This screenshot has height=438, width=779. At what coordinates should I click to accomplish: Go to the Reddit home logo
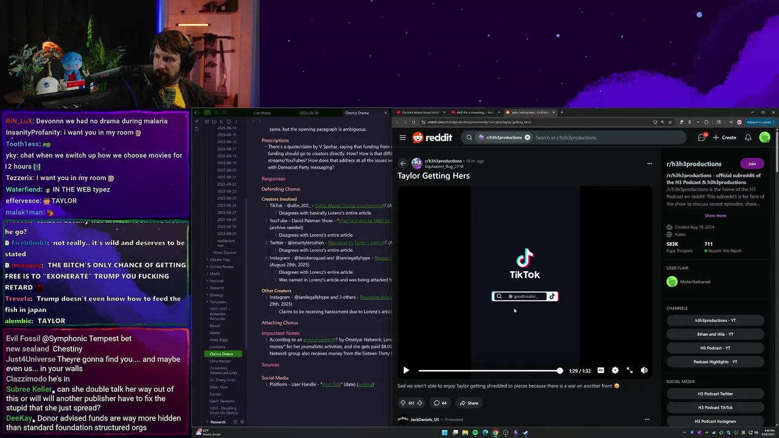coord(432,137)
